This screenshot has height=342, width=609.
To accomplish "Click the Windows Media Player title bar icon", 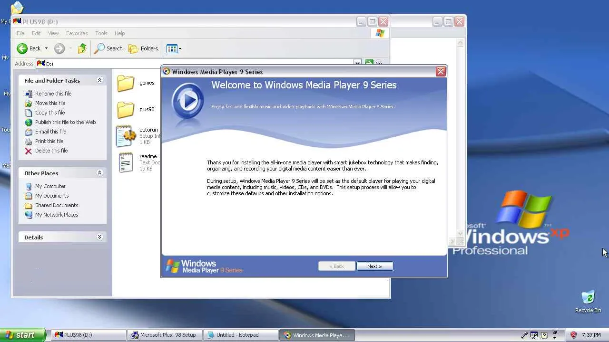I will [x=167, y=71].
